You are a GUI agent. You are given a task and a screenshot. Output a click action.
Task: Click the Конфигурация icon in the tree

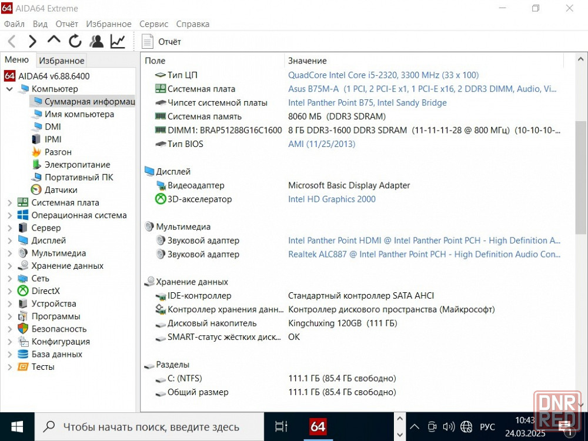(23, 341)
